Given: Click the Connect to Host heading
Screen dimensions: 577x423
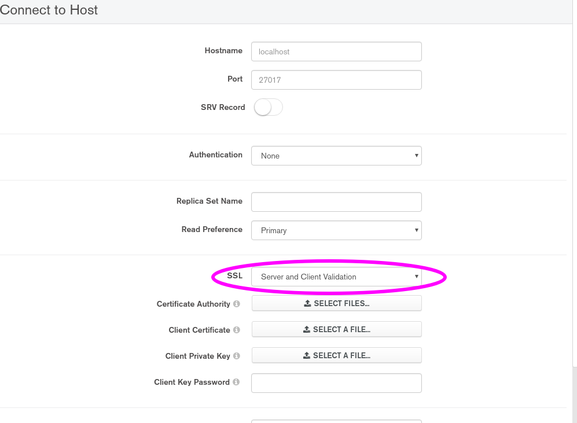Looking at the screenshot, I should point(49,10).
